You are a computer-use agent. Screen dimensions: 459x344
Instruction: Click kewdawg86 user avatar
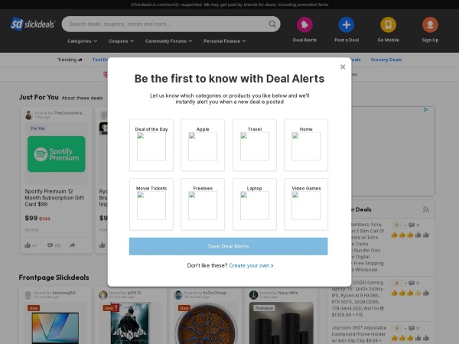[28, 295]
